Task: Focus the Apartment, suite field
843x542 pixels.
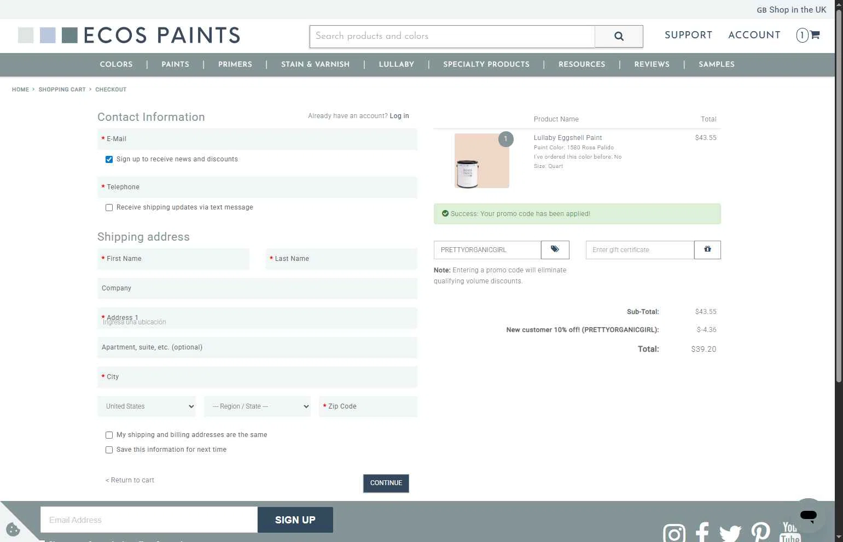Action: pyautogui.click(x=257, y=347)
